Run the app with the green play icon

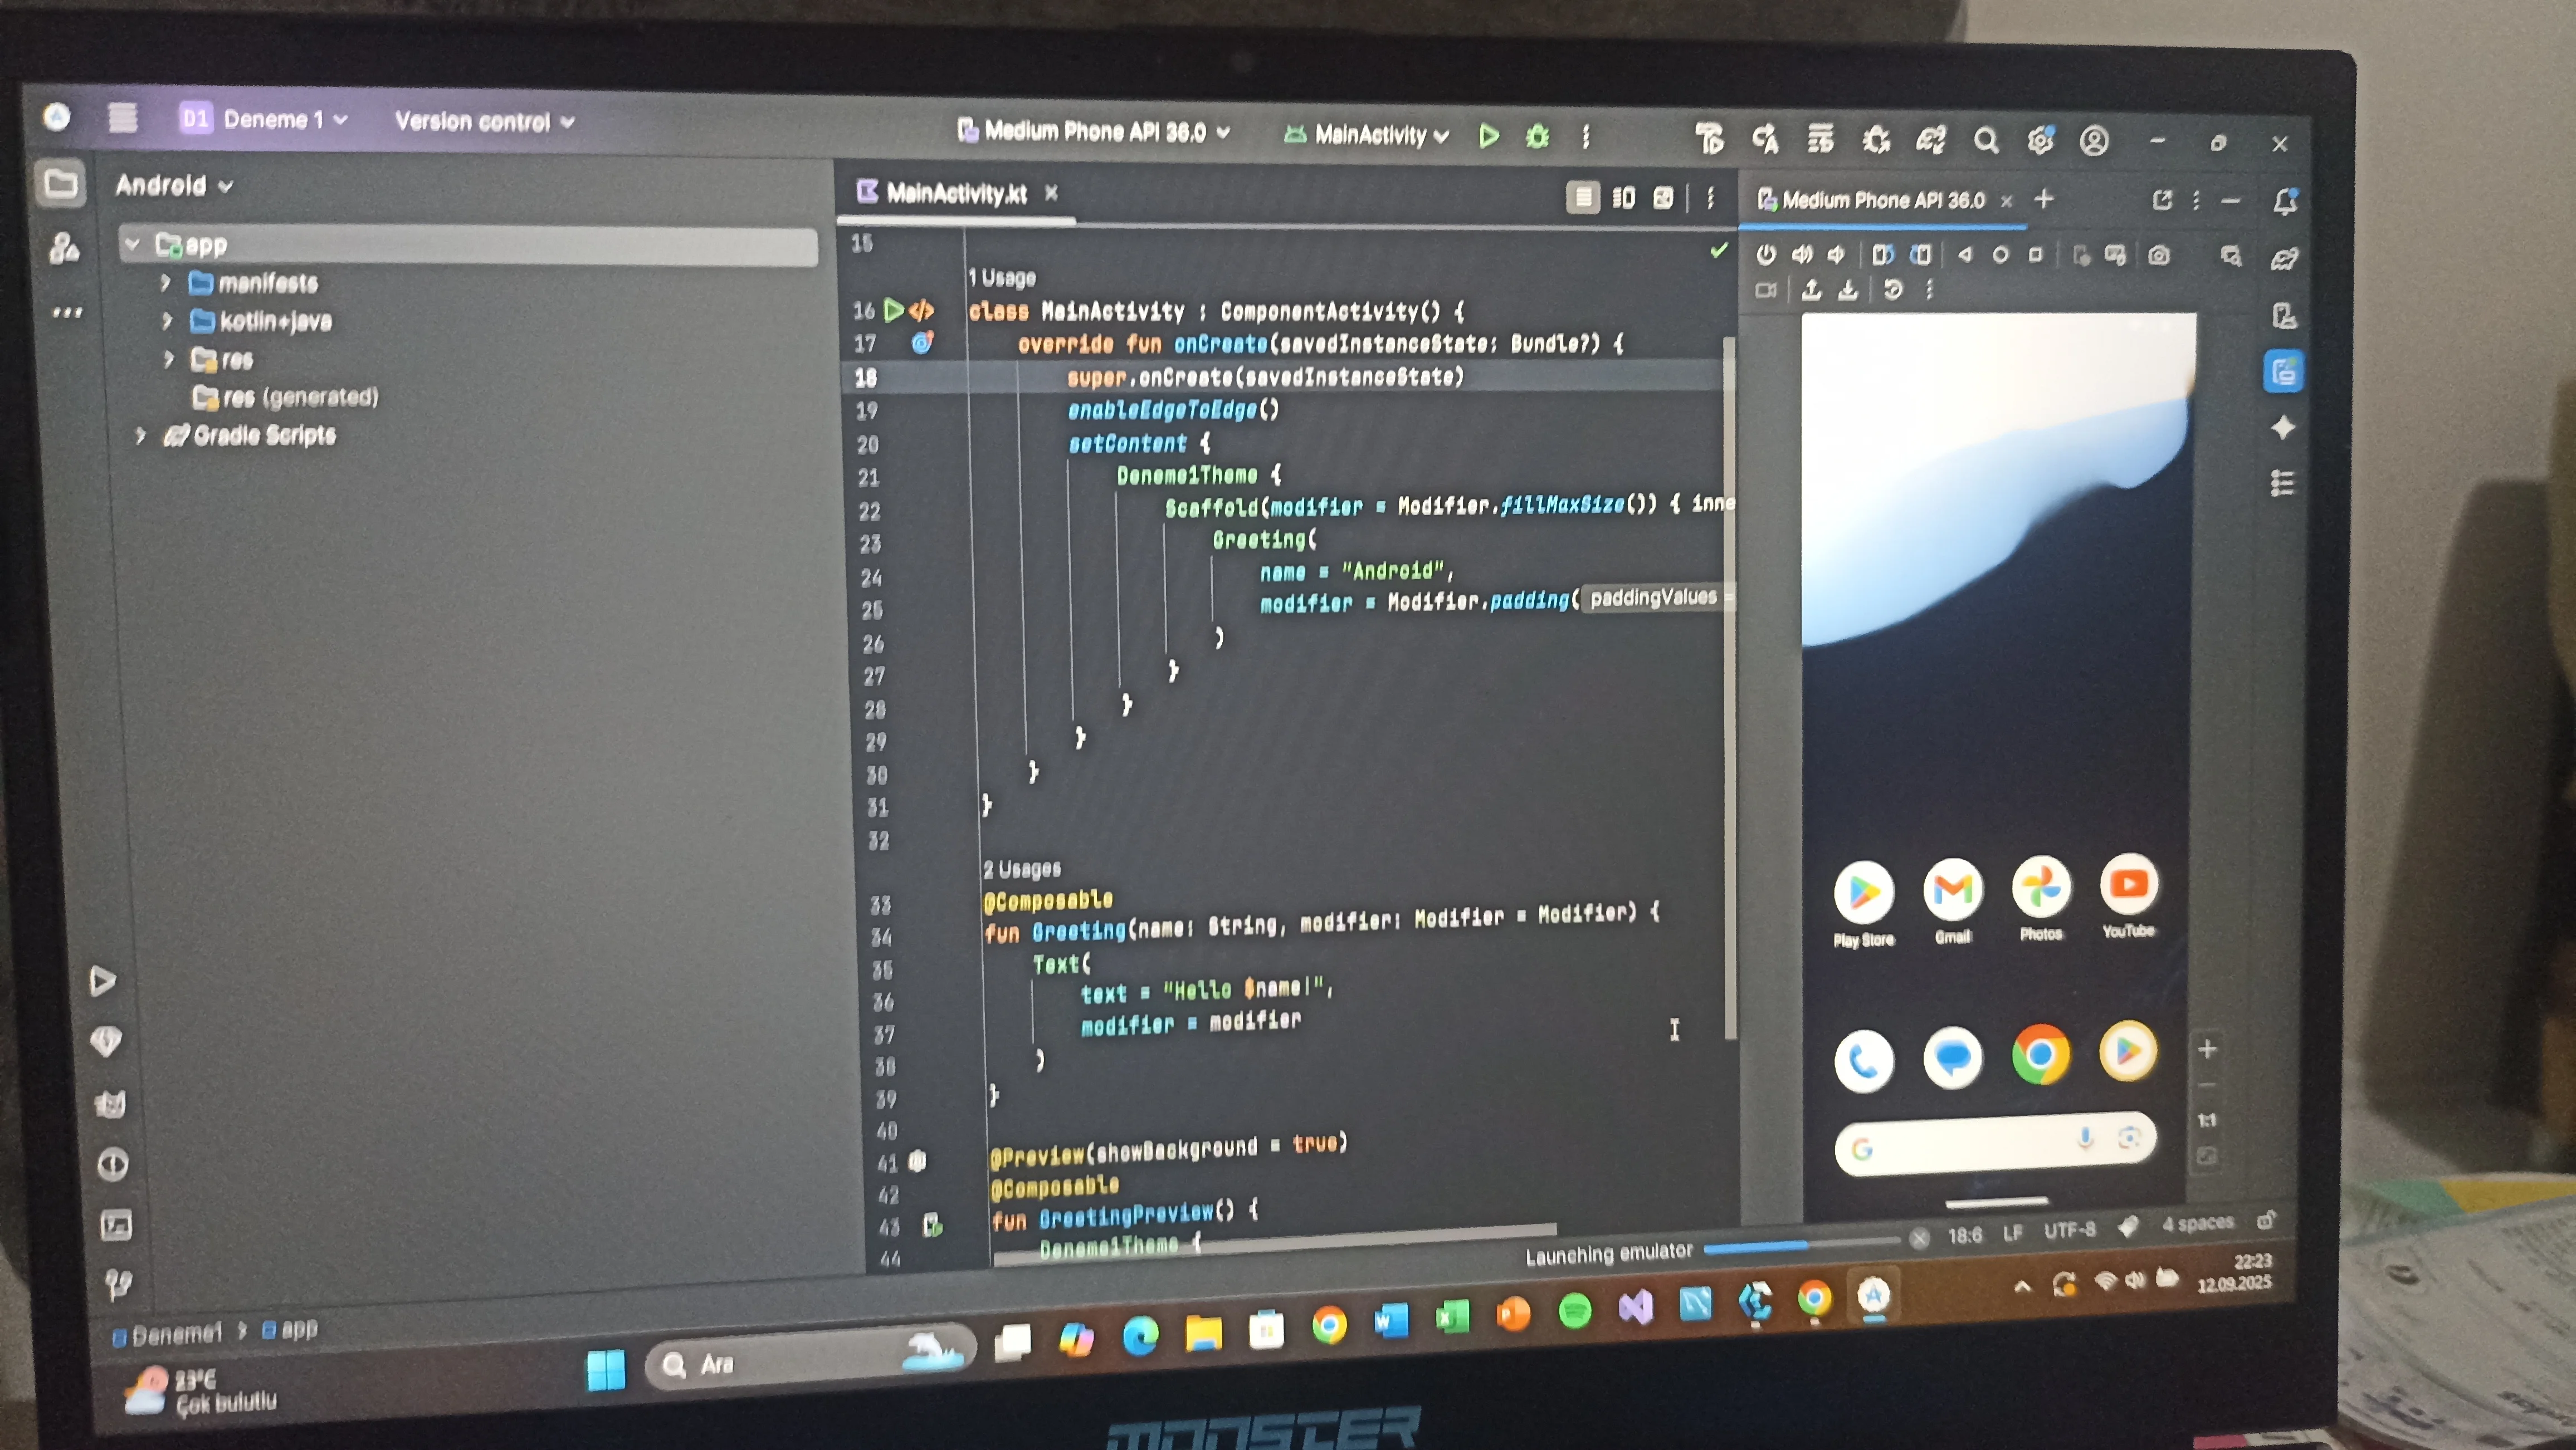[x=1488, y=136]
